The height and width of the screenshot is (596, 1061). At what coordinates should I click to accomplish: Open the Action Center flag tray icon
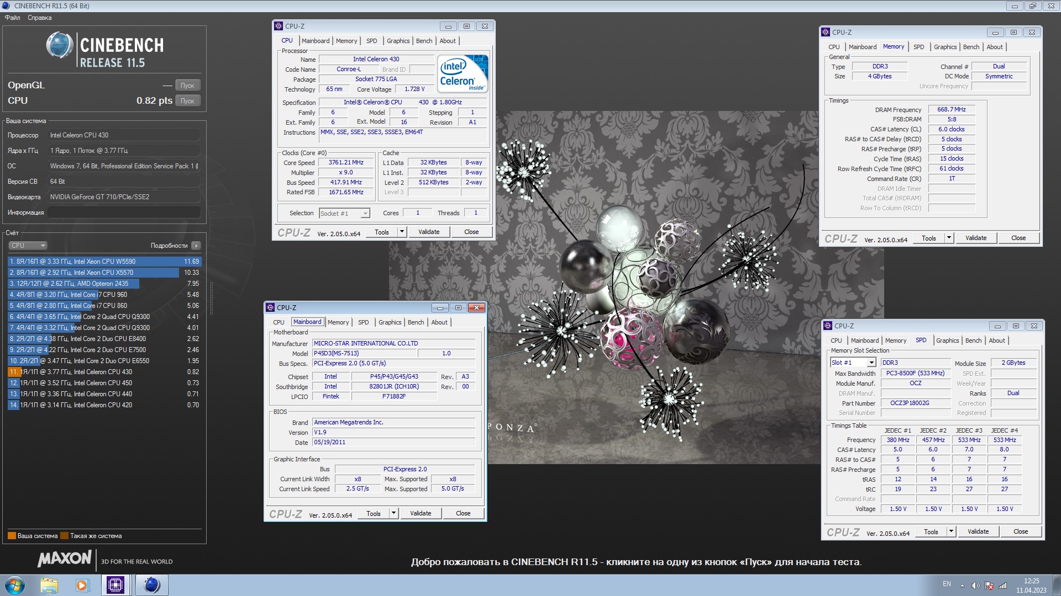989,586
